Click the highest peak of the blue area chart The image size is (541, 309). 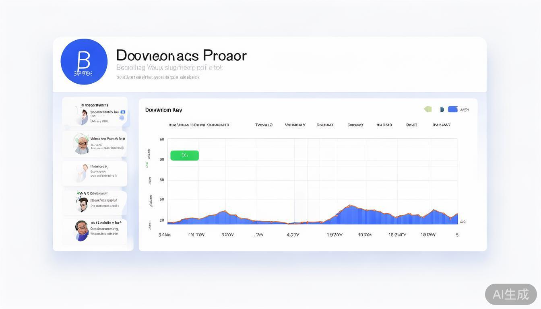click(349, 206)
